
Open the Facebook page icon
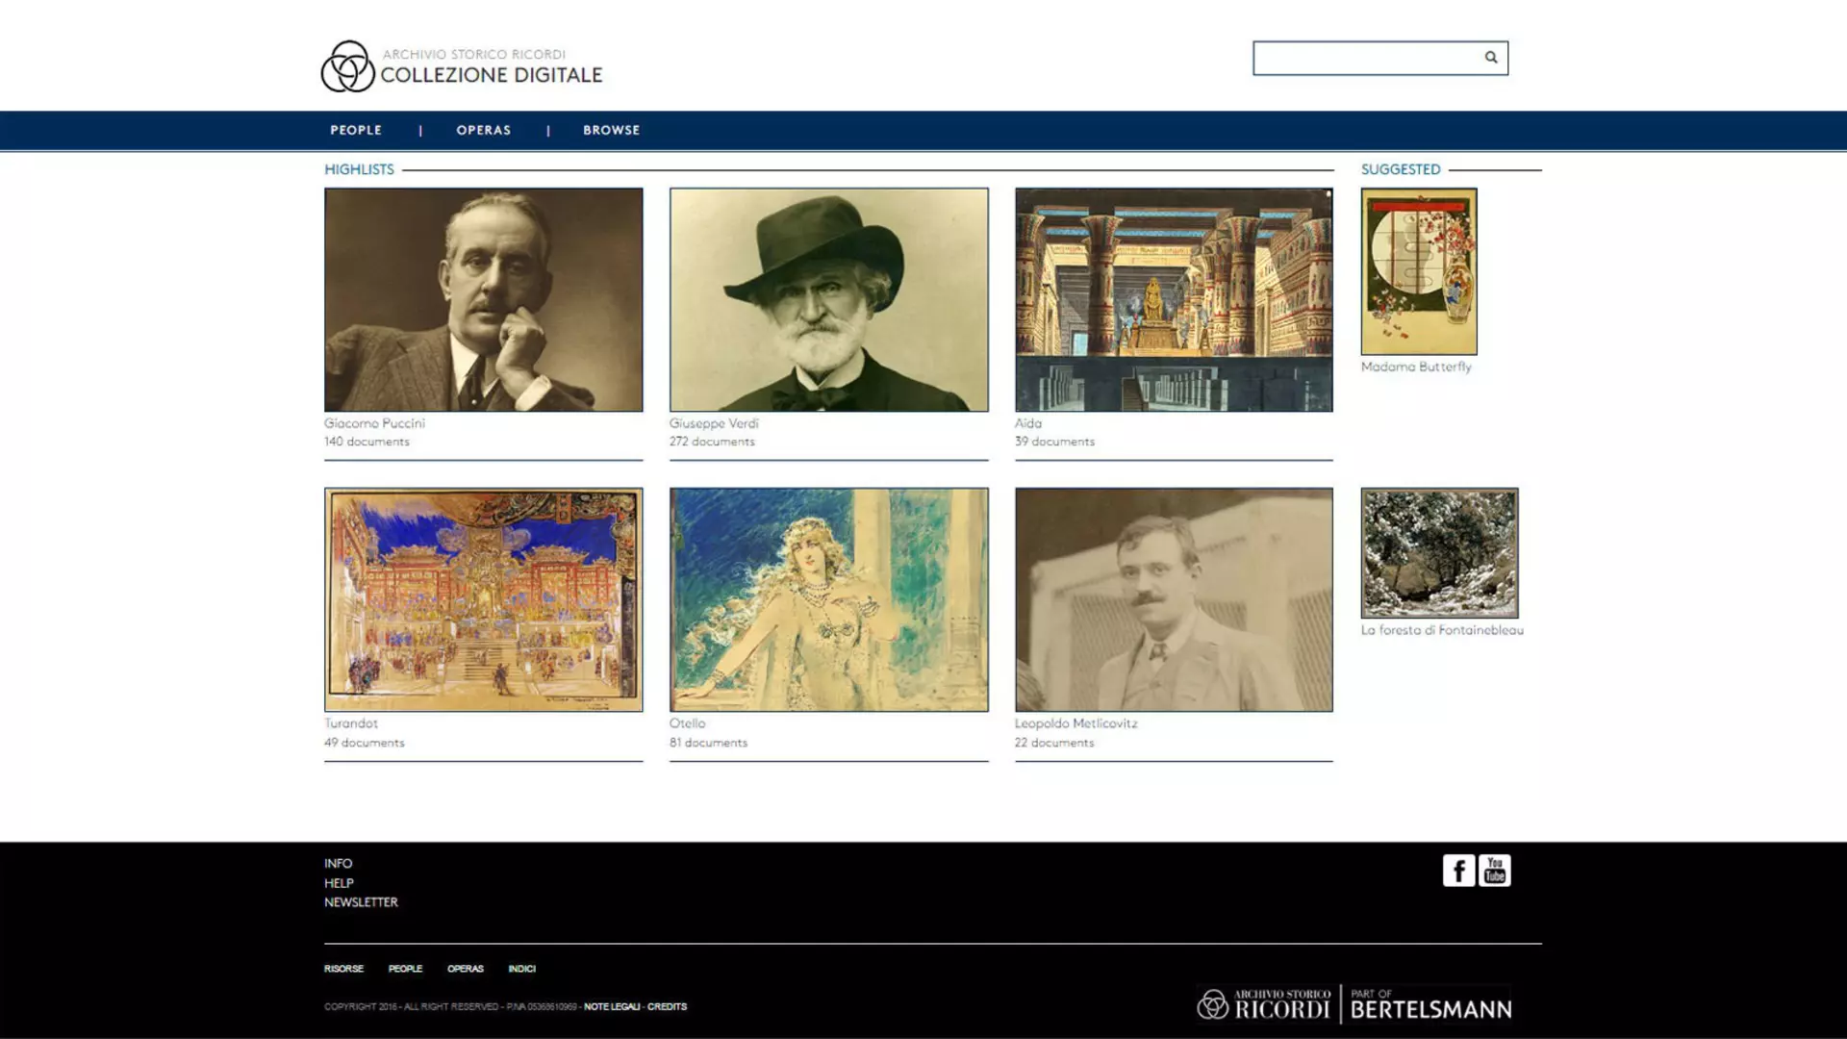point(1458,871)
